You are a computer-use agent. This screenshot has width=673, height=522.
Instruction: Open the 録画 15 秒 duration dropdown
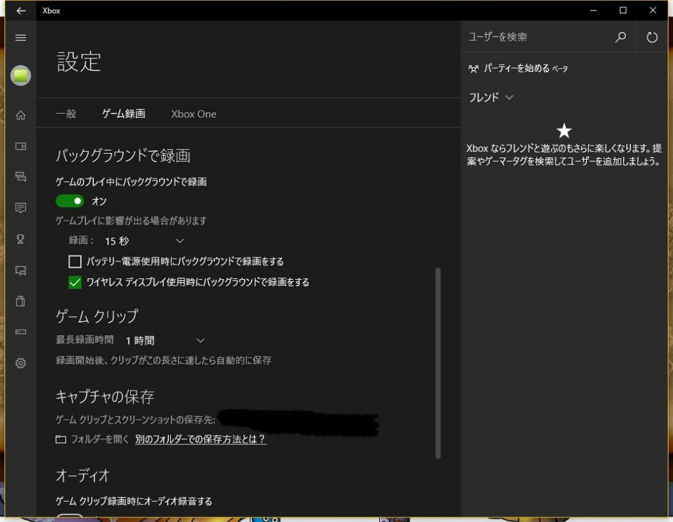tap(144, 241)
